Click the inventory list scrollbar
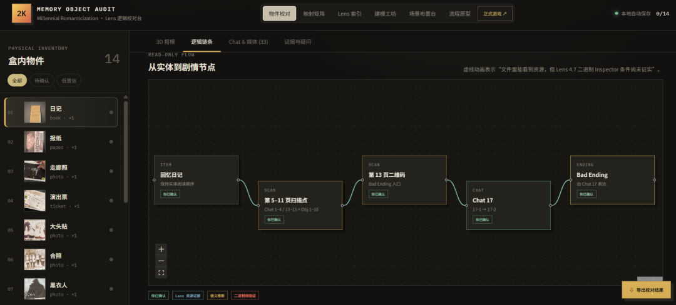Image resolution: width=676 pixels, height=305 pixels. pos(126,151)
